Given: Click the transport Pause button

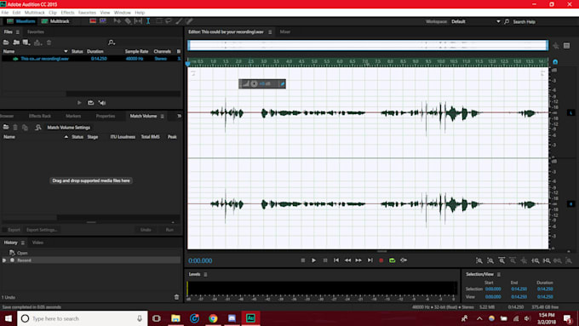Looking at the screenshot, I should tap(325, 260).
